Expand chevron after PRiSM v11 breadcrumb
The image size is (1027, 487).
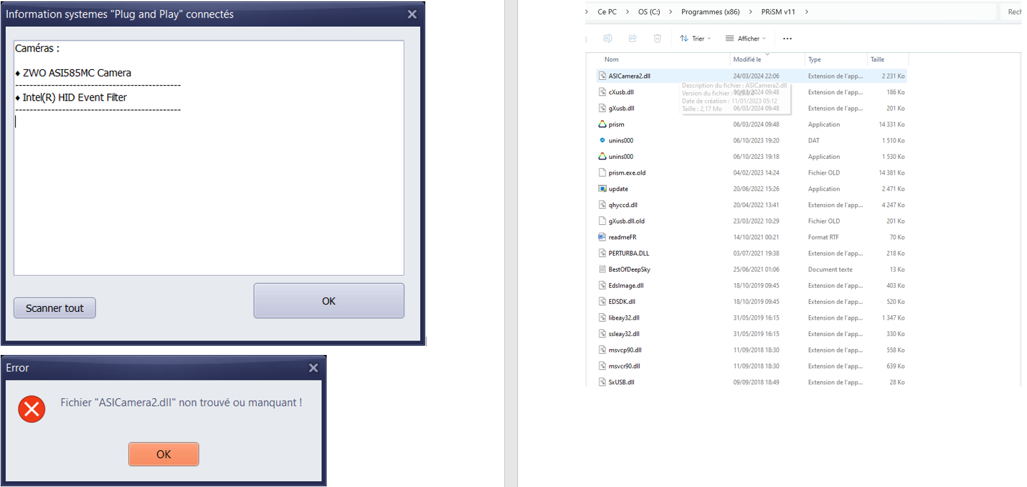(807, 12)
